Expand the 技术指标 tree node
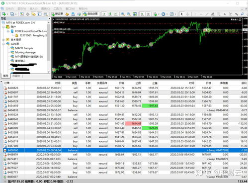The width and height of the screenshot is (248, 183). [x=3, y=40]
